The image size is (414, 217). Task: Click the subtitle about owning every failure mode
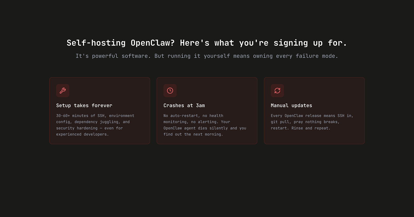pyautogui.click(x=207, y=56)
